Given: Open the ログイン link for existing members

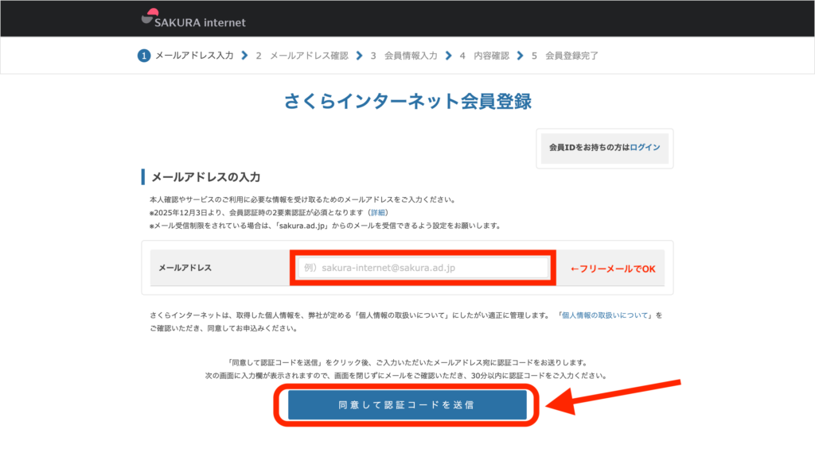Looking at the screenshot, I should click(x=645, y=148).
